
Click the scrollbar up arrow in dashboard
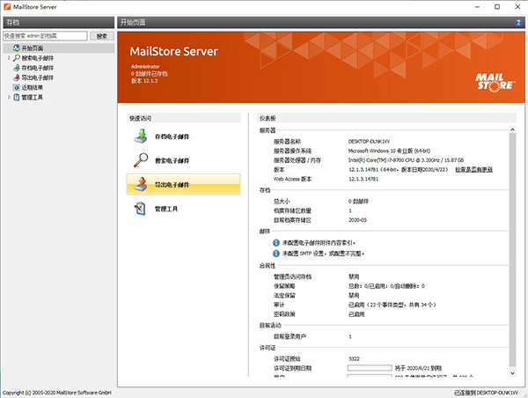(x=515, y=129)
